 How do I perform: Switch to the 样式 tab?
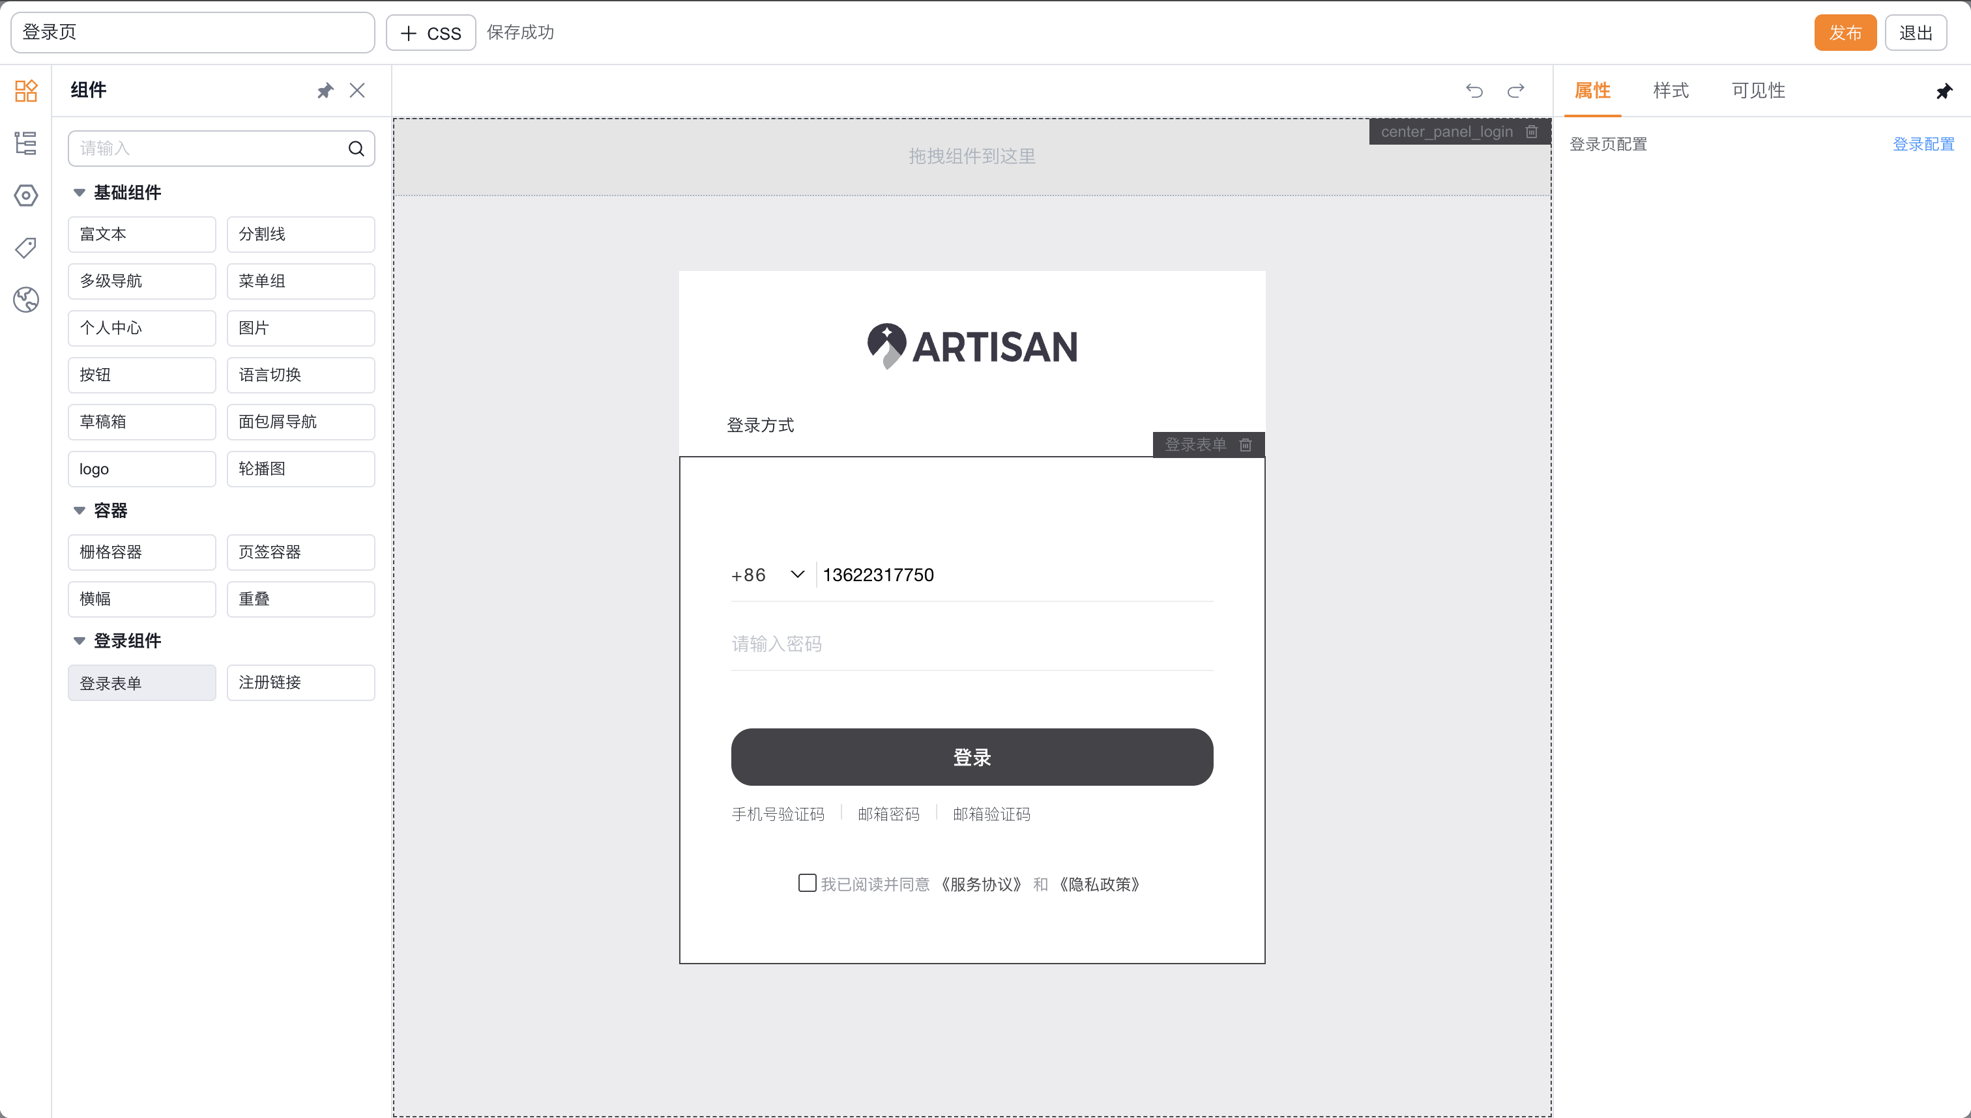click(1671, 91)
